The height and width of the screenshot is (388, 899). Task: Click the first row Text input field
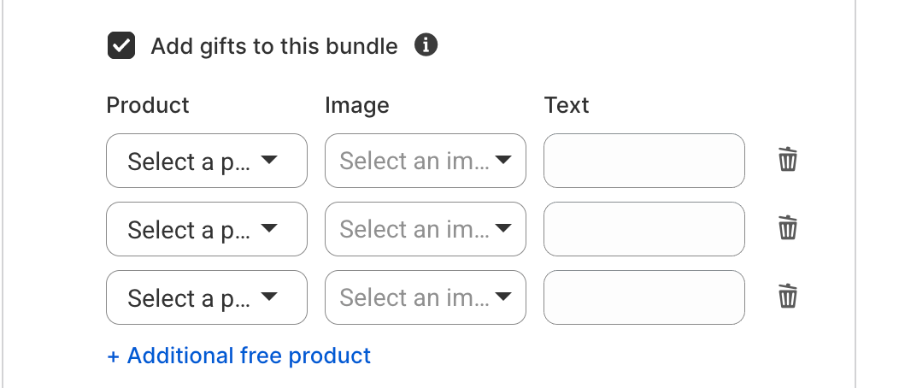643,161
